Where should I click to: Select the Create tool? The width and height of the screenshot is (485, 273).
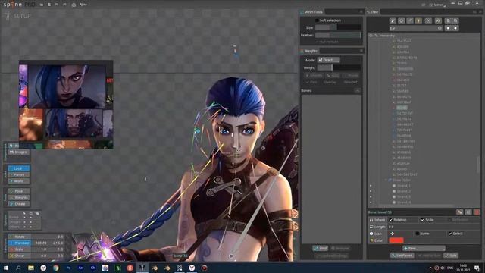point(18,204)
